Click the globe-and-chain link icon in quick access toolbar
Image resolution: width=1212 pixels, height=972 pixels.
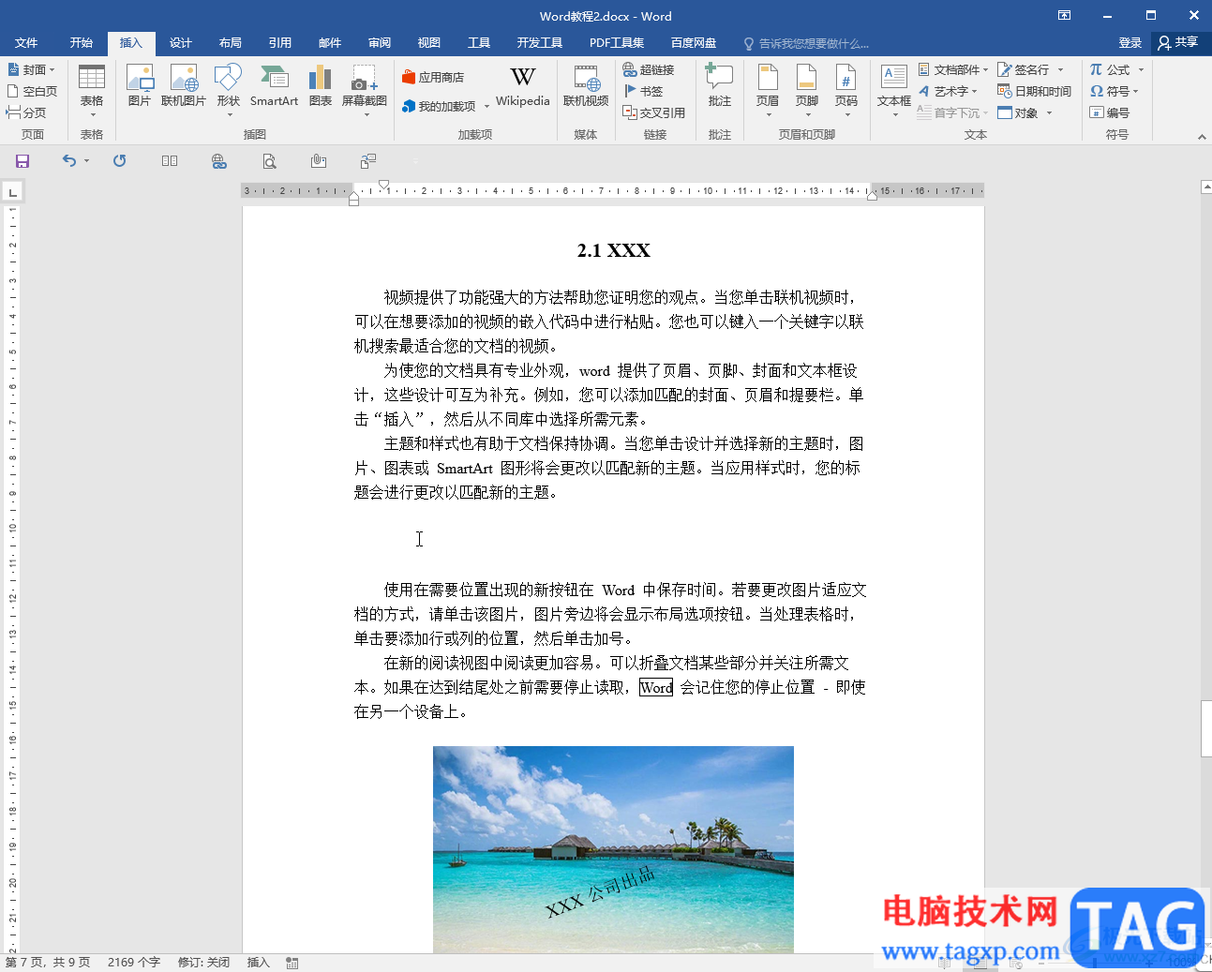[219, 161]
